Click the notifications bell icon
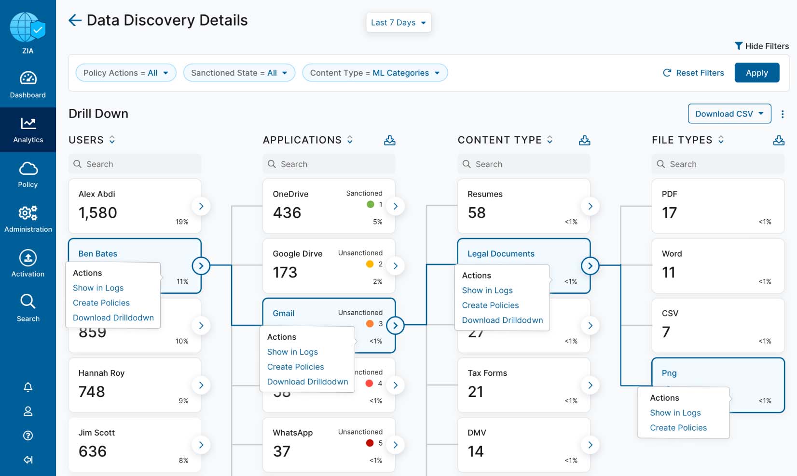Image resolution: width=797 pixels, height=476 pixels. [28, 387]
